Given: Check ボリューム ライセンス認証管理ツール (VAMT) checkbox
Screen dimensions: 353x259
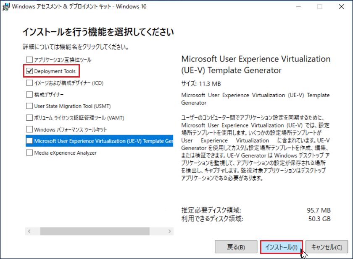Looking at the screenshot, I should (x=29, y=118).
